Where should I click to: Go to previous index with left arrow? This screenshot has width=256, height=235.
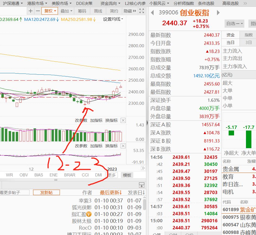pyautogui.click(x=152, y=12)
